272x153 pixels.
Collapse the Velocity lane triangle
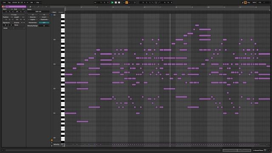coord(52,146)
